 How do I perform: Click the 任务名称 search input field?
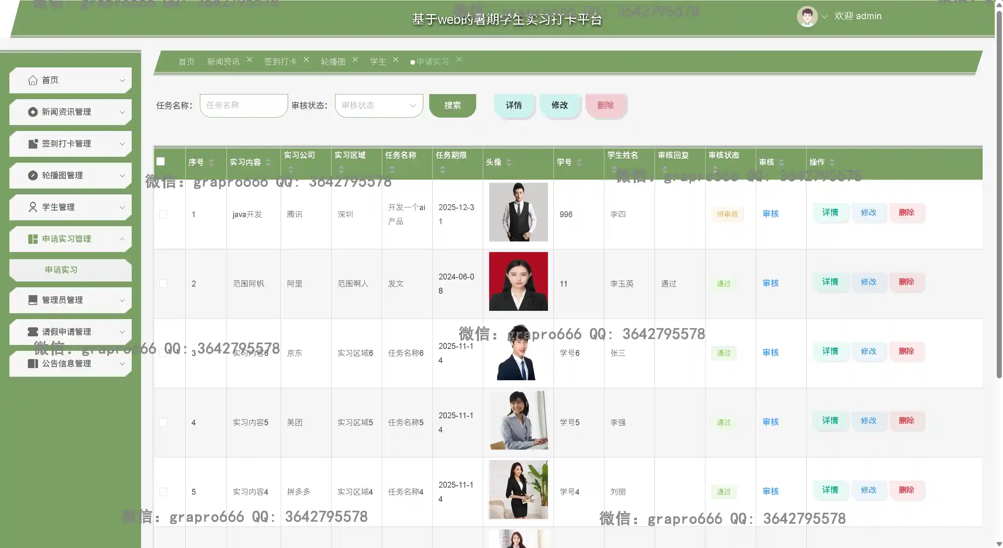[x=243, y=105]
